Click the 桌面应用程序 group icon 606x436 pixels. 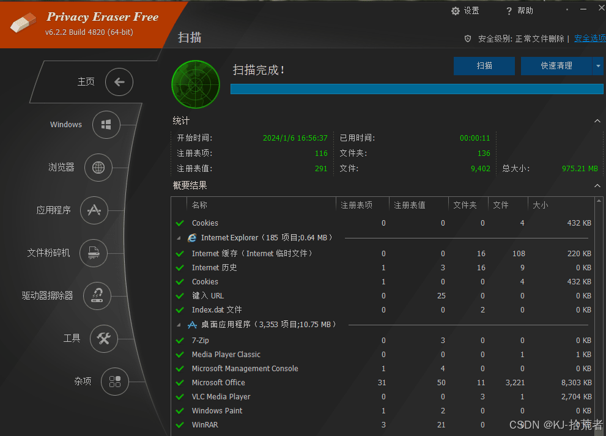coord(192,325)
